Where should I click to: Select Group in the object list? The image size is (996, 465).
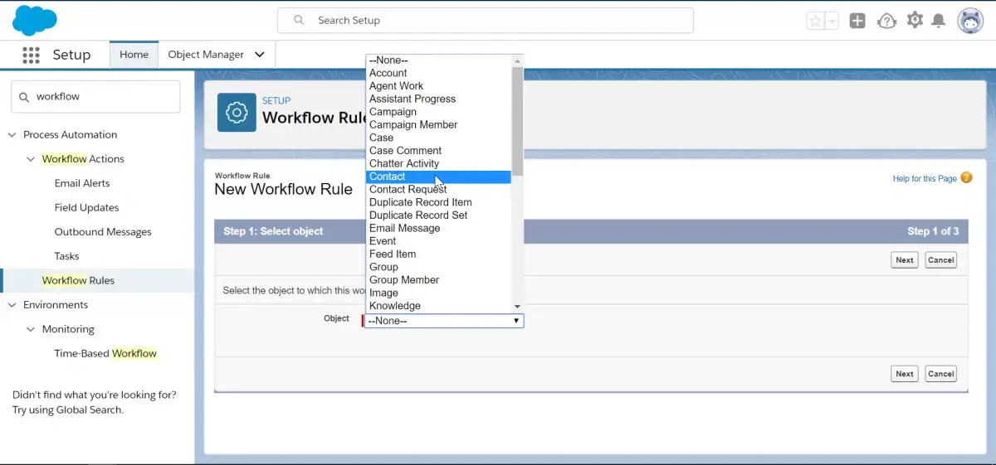pos(438,267)
